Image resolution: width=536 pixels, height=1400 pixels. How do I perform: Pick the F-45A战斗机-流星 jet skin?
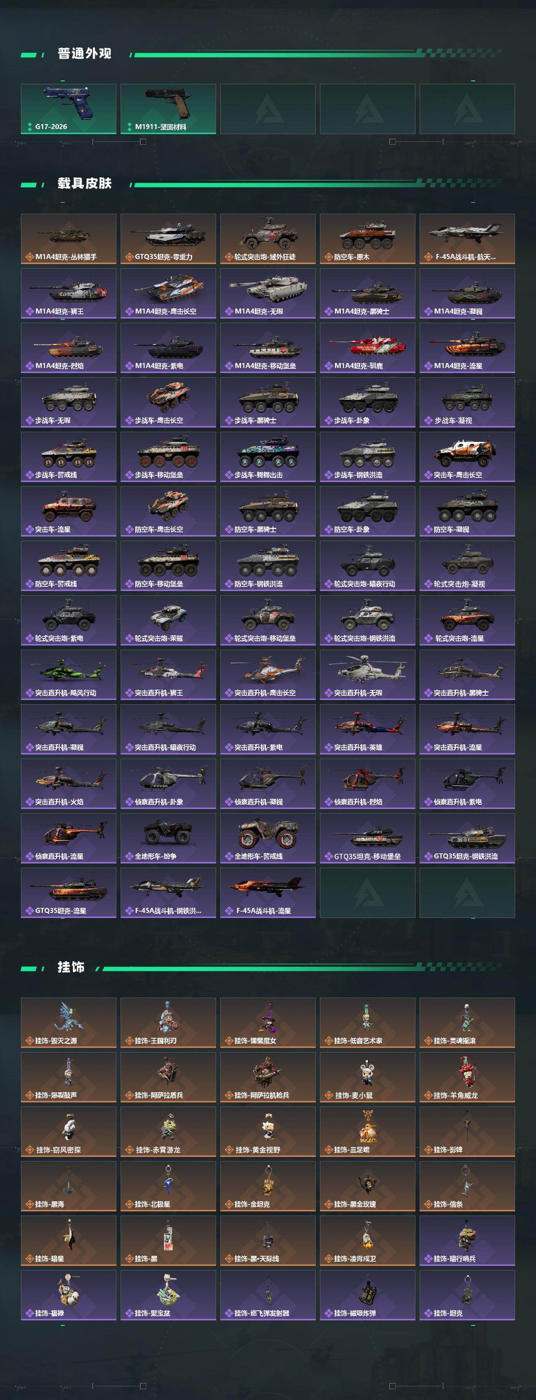[268, 893]
